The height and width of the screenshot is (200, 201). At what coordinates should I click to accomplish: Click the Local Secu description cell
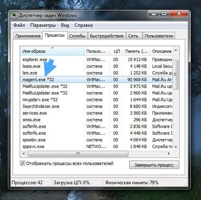pos(162,66)
